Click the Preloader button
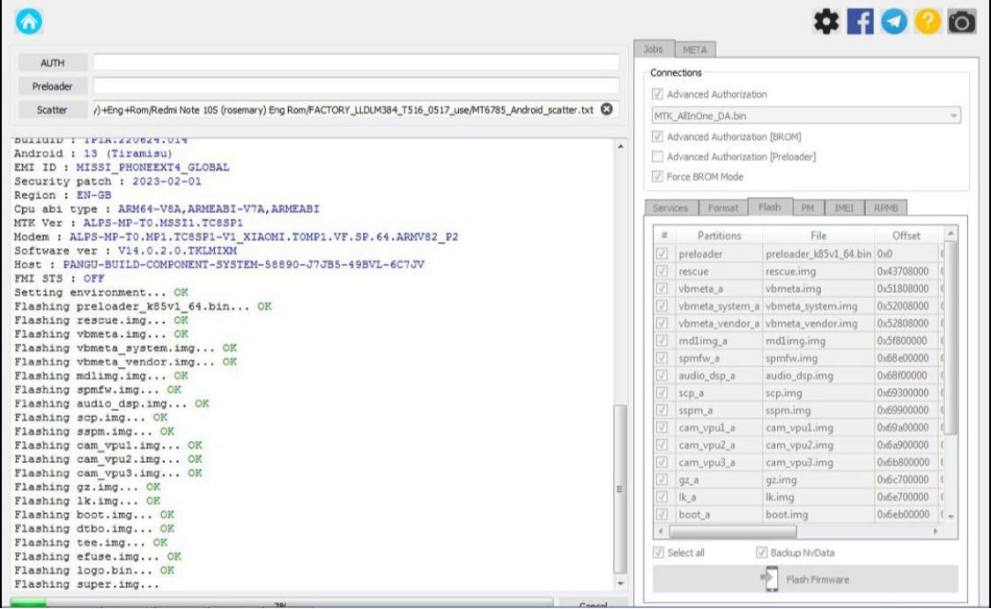Viewport: 991px width, 609px height. click(53, 86)
